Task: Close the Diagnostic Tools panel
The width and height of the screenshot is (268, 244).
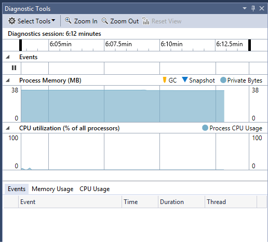Action: point(262,8)
